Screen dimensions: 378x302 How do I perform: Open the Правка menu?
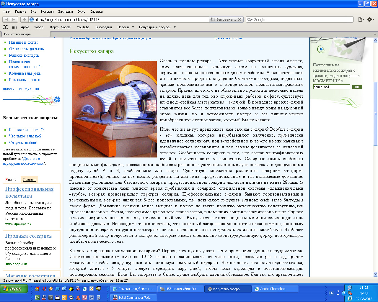click(x=21, y=12)
